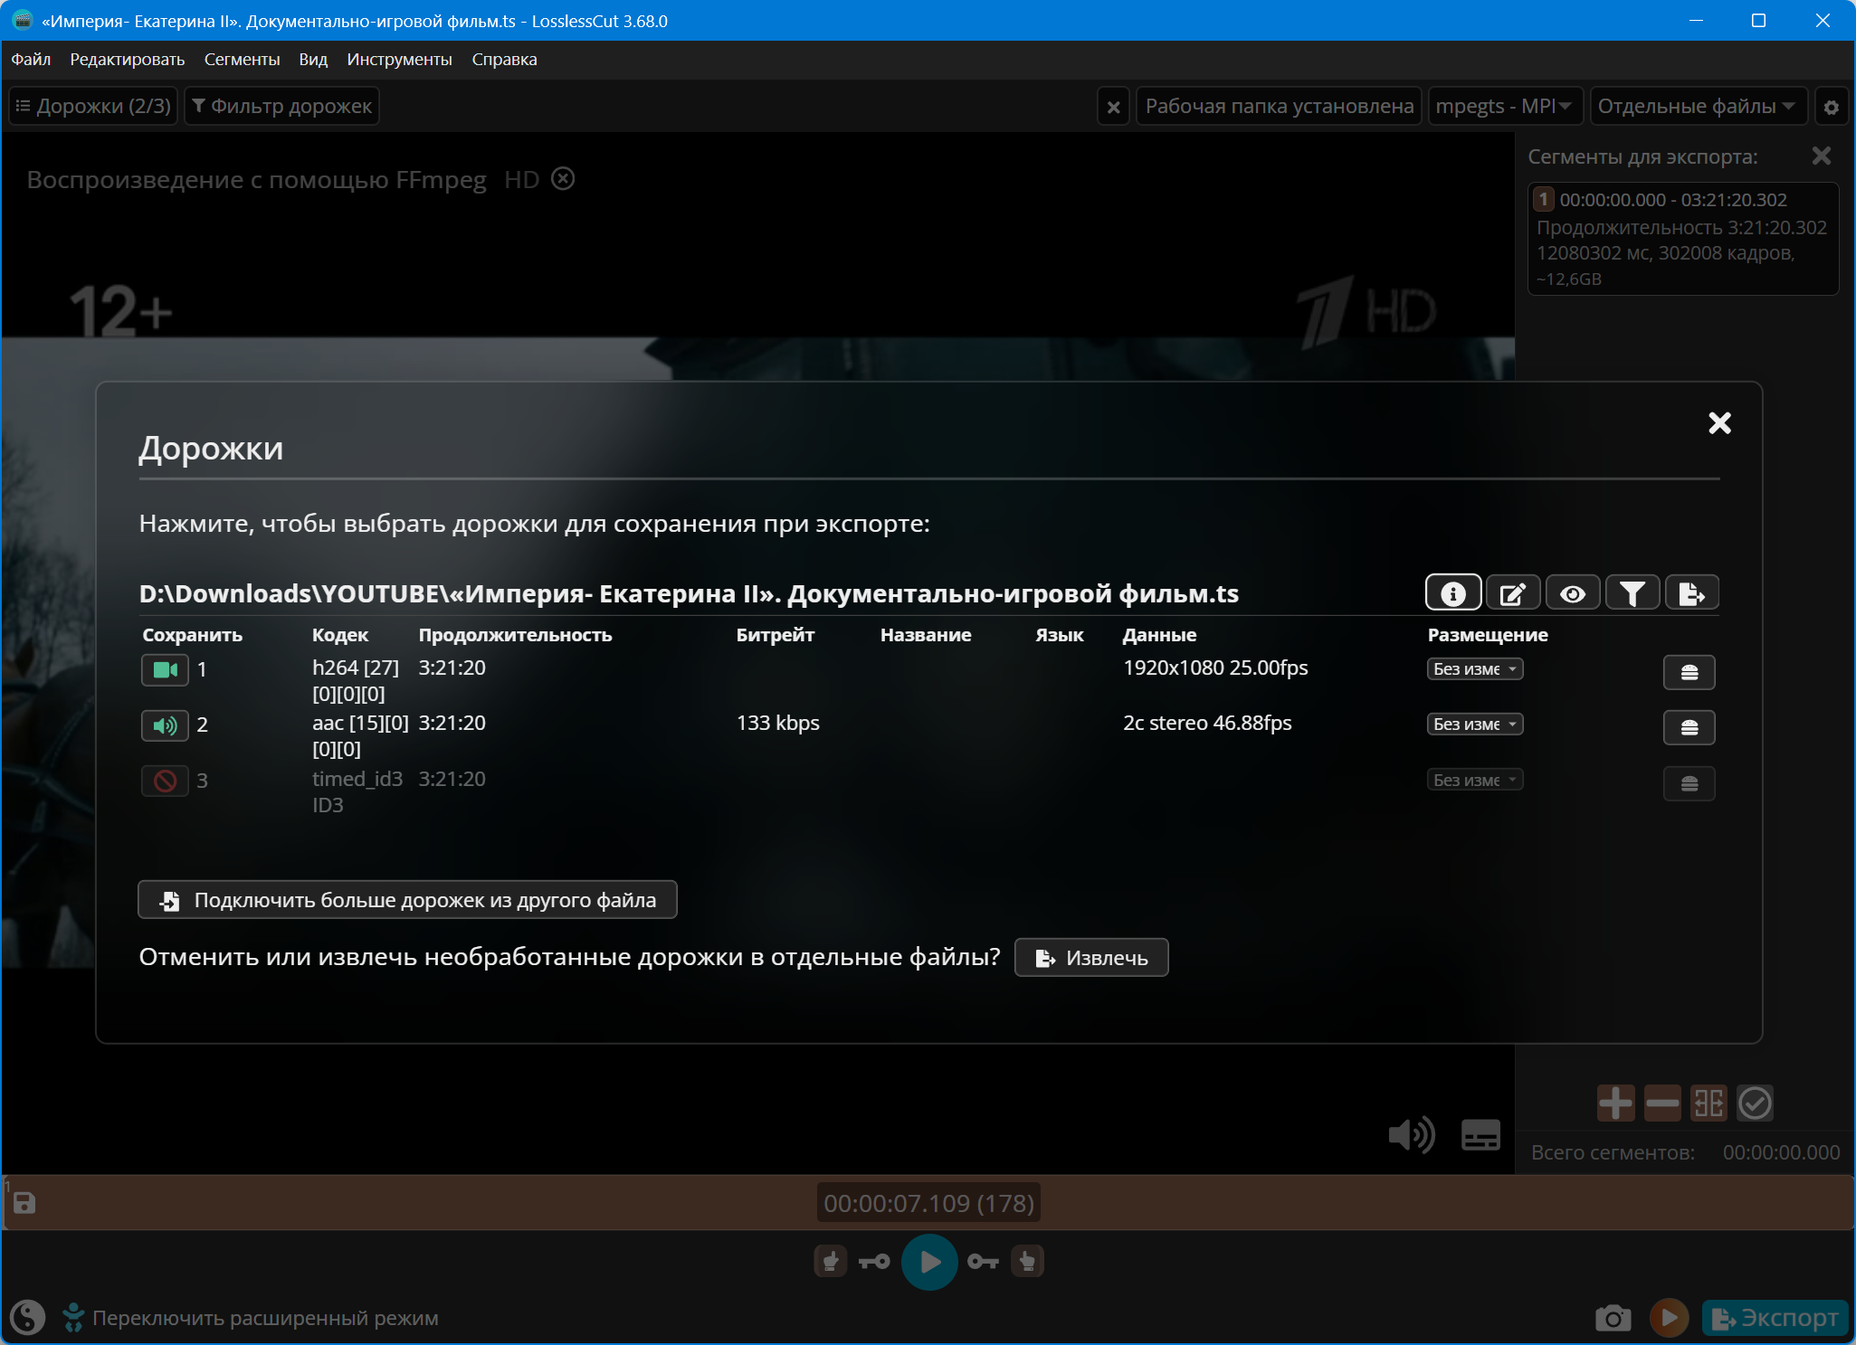The width and height of the screenshot is (1856, 1345).
Task: Click the "Извлечь" button
Action: pos(1091,958)
